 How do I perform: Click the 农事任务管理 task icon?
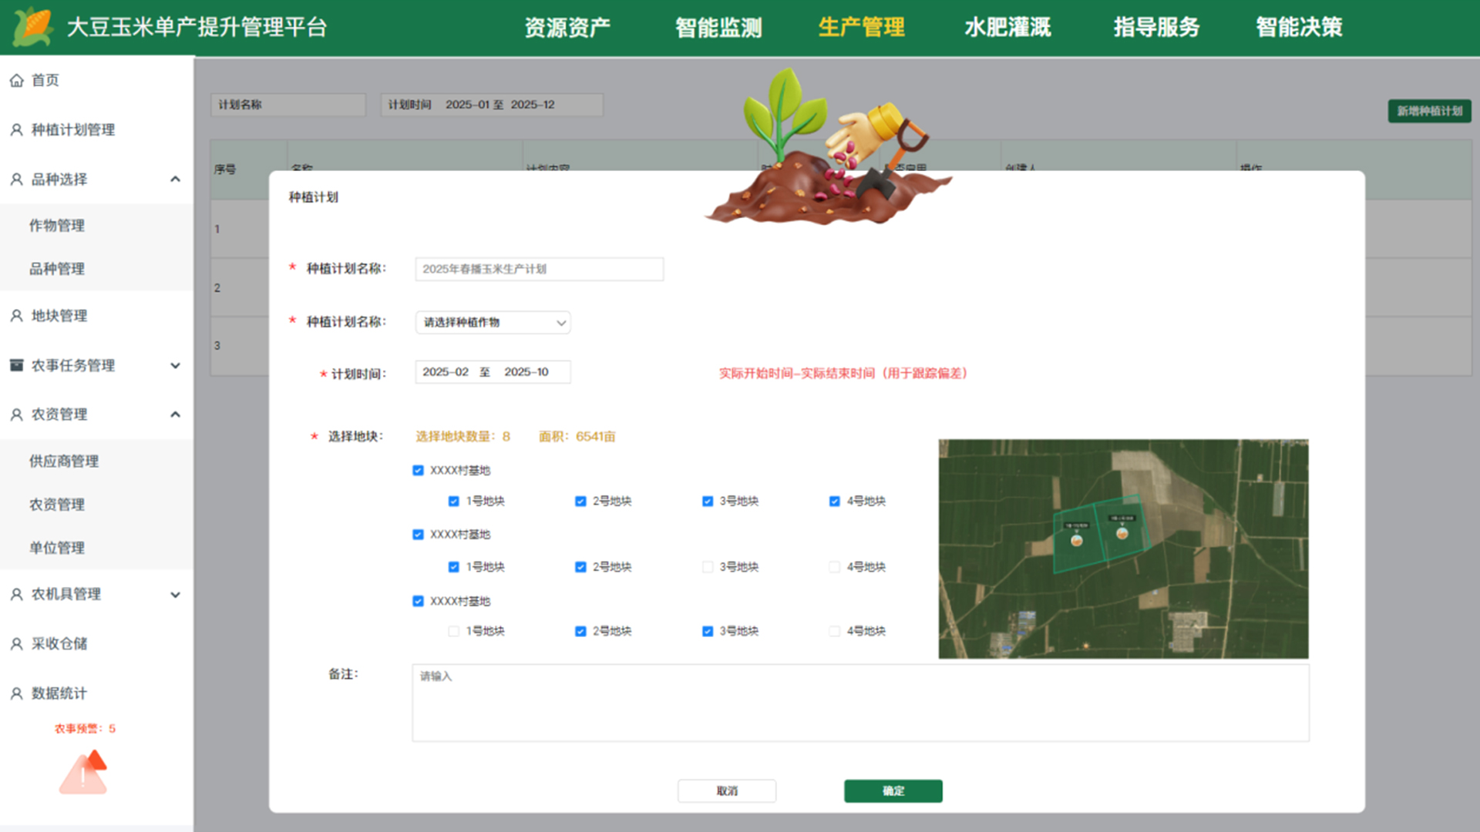(16, 364)
